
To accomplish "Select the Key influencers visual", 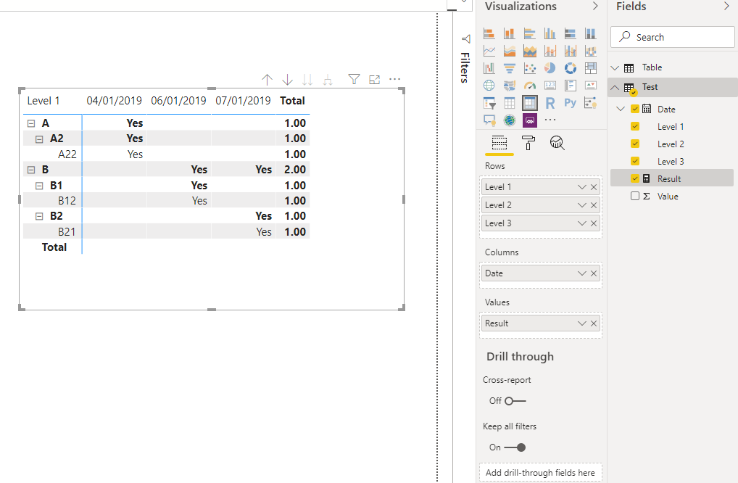I will pos(590,103).
